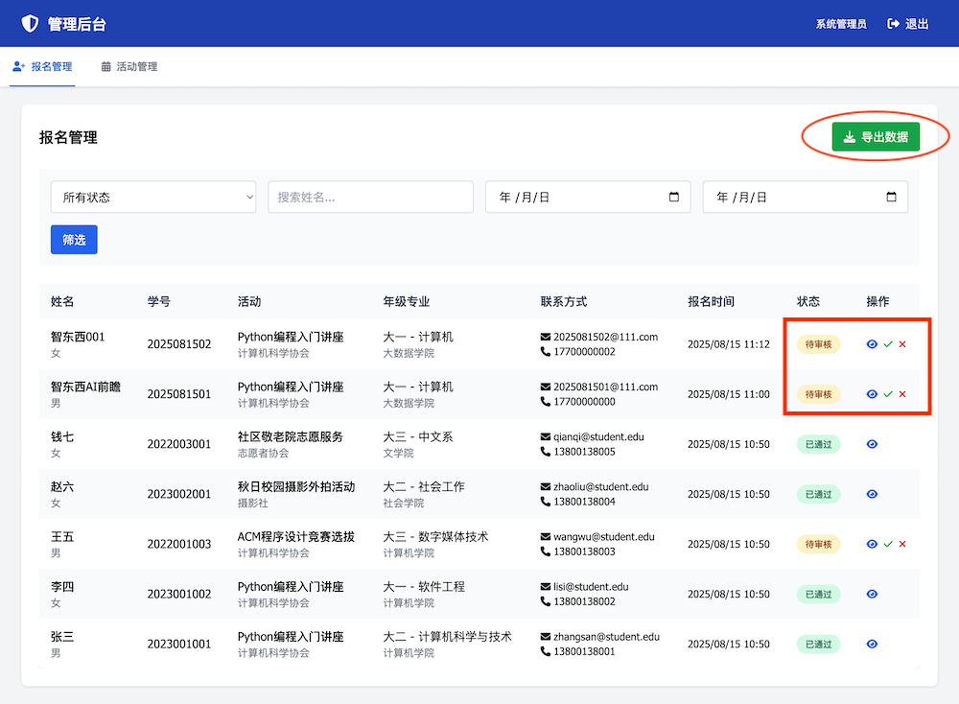The height and width of the screenshot is (704, 959).
Task: Open 钱七's registration details via eye icon
Action: pos(872,444)
